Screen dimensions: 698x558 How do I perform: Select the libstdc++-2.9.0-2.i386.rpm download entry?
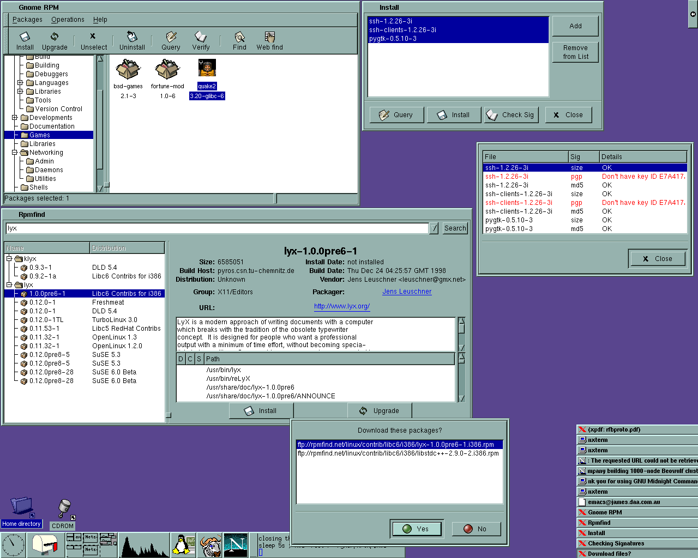point(399,453)
